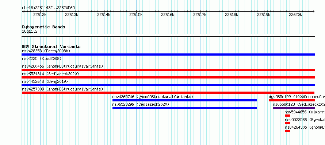Click the 22620k ruler tick label
Screen dimensions: 325x145
[x=296, y=15]
